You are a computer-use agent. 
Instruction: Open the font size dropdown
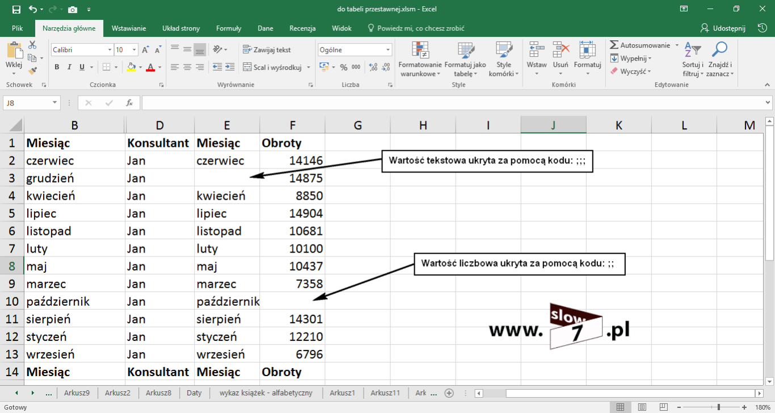point(135,50)
